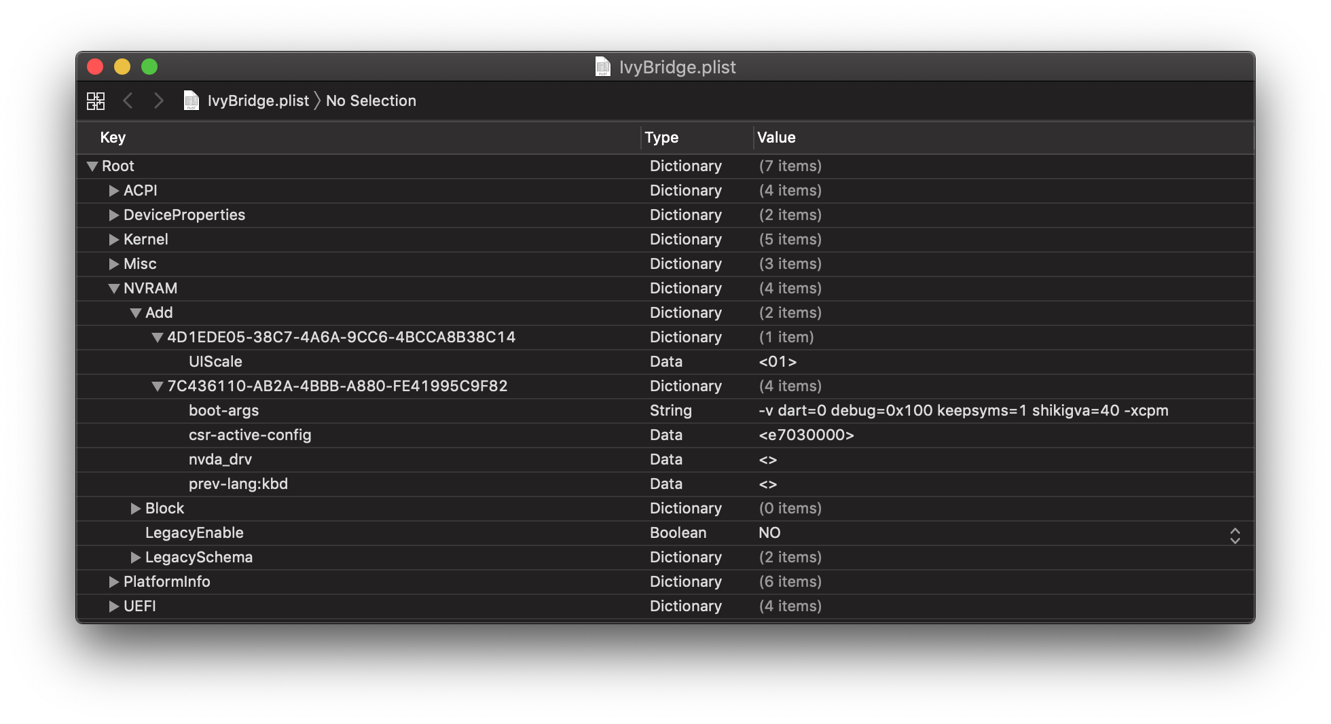Viewport: 1331px width, 724px height.
Task: Expand the DeviceProperties dictionary
Action: pos(114,215)
